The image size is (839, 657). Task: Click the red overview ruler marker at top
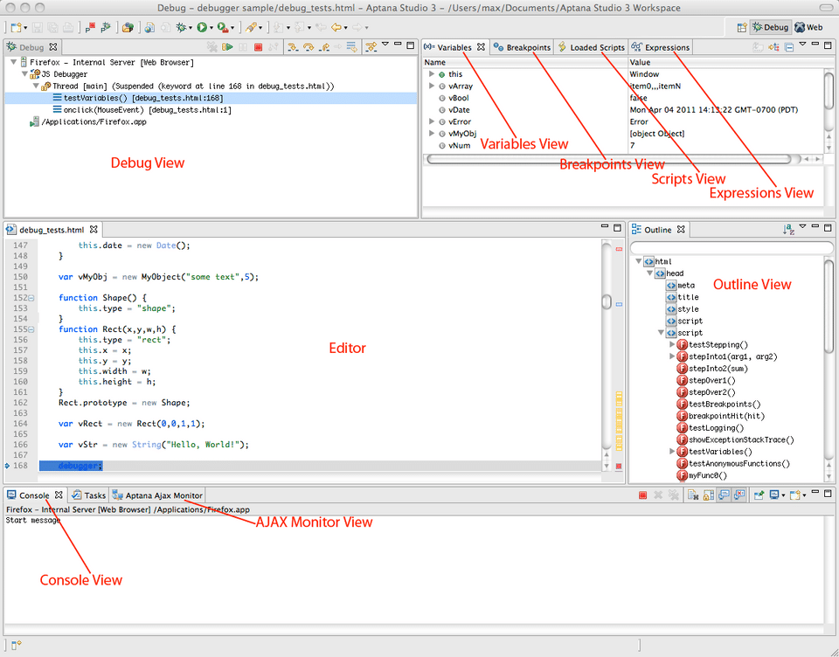tap(619, 249)
